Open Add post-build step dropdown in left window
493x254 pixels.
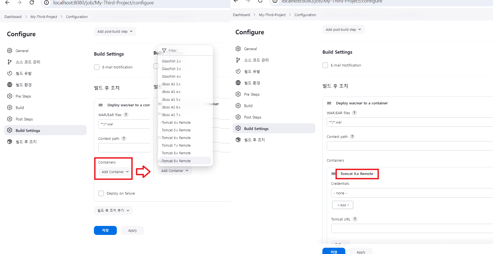(115, 31)
